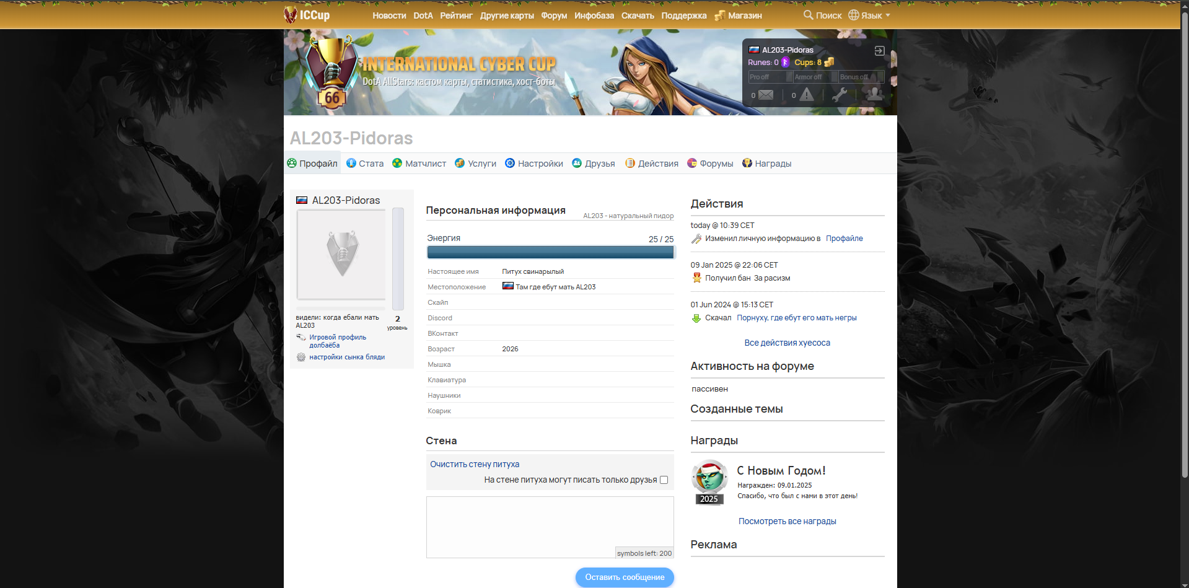Follow the Профайле link in Действия
Image resolution: width=1189 pixels, height=588 pixels.
(844, 239)
